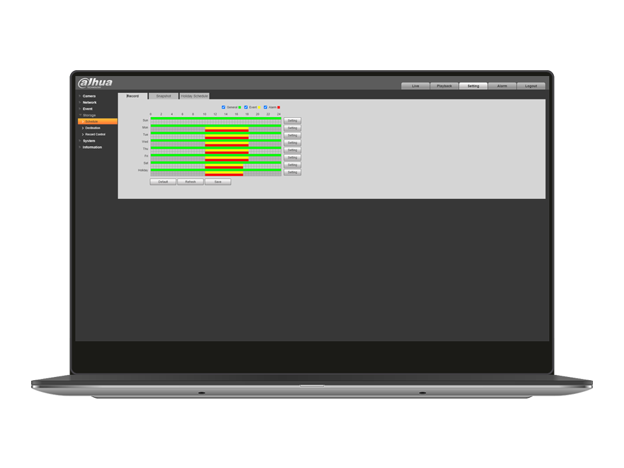Open Destination under Storage

92,128
